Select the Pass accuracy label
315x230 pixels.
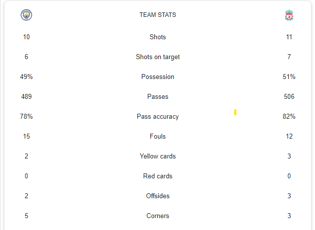tap(158, 117)
